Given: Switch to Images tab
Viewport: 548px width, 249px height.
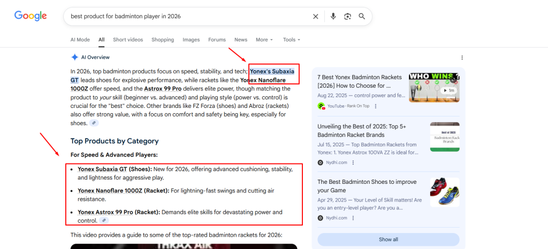Looking at the screenshot, I should [191, 40].
